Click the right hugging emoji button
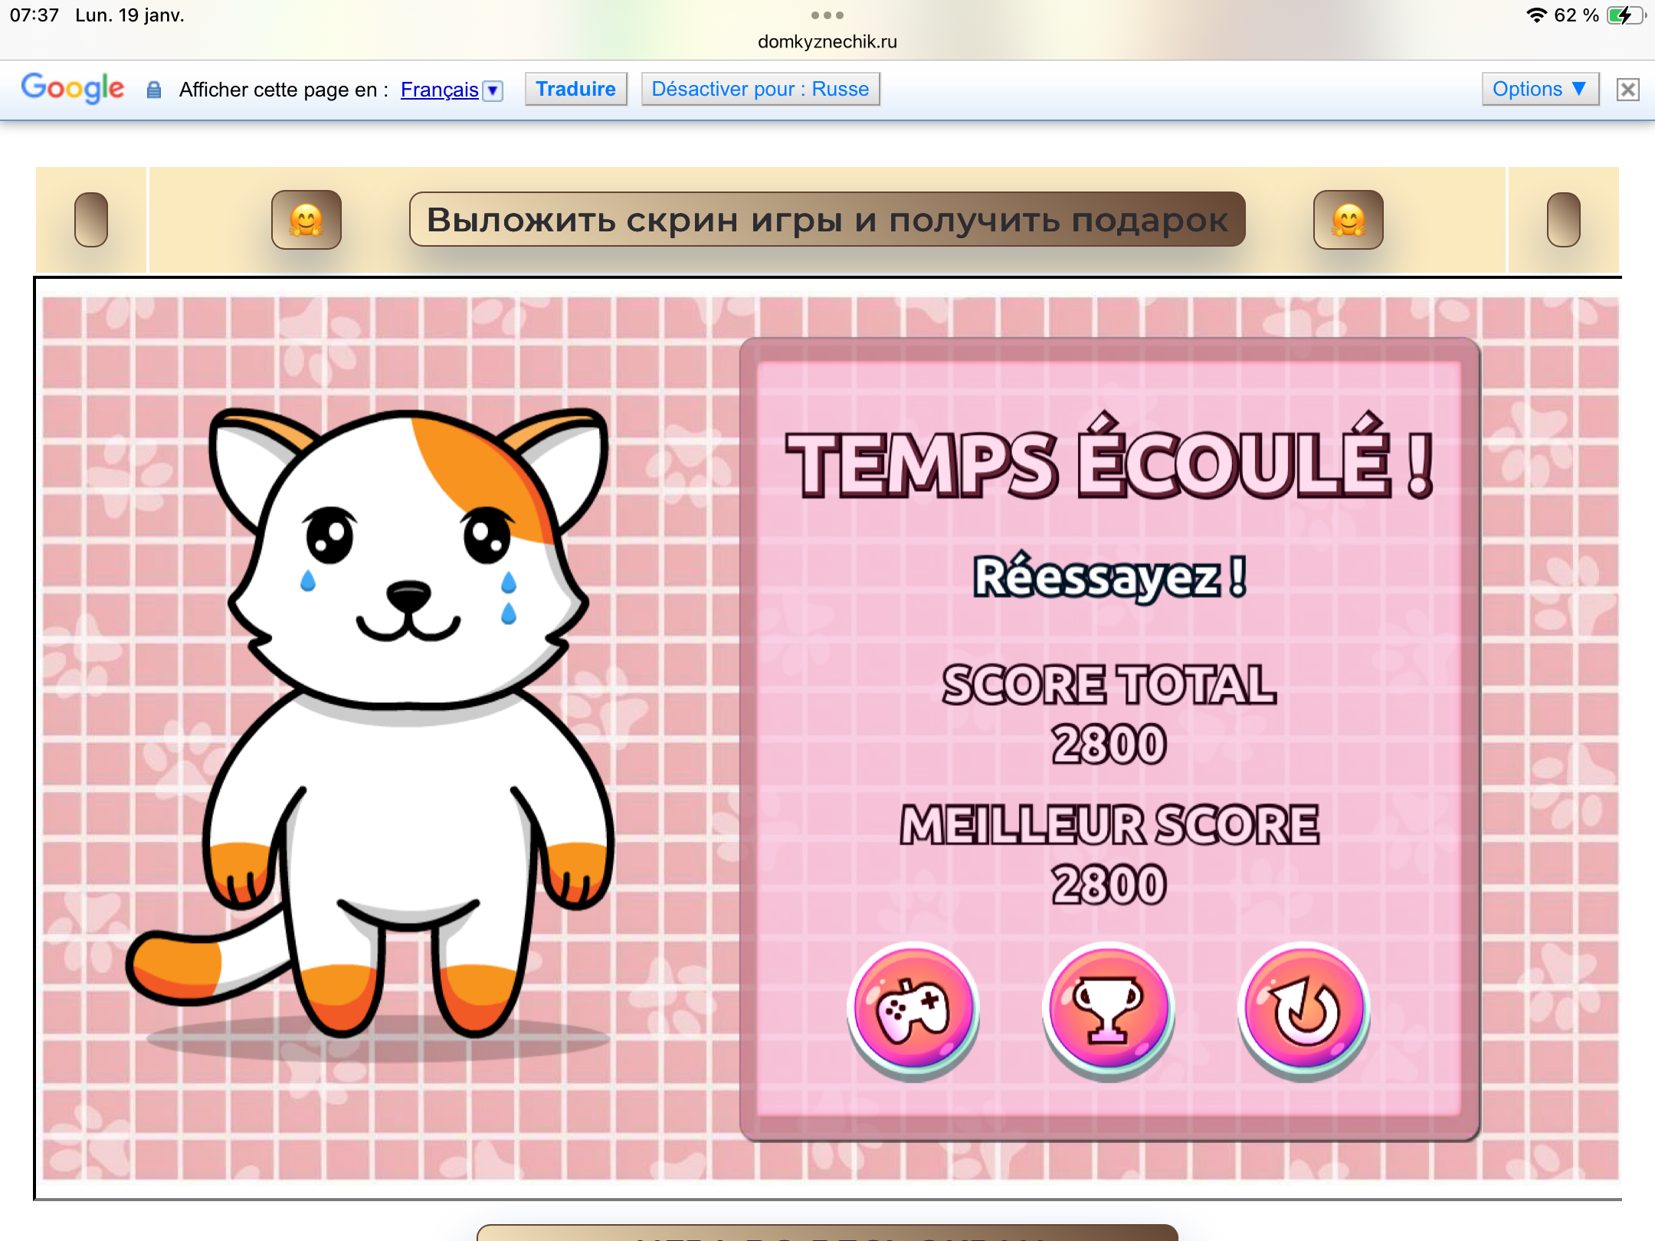The width and height of the screenshot is (1655, 1241). 1348,220
